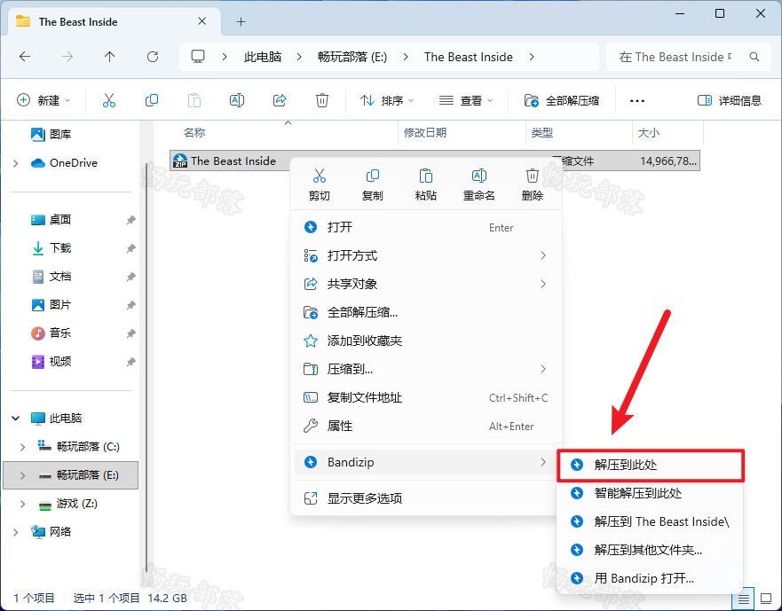Image resolution: width=782 pixels, height=611 pixels.
Task: Unpin 文档 using its pin icon
Action: point(130,277)
